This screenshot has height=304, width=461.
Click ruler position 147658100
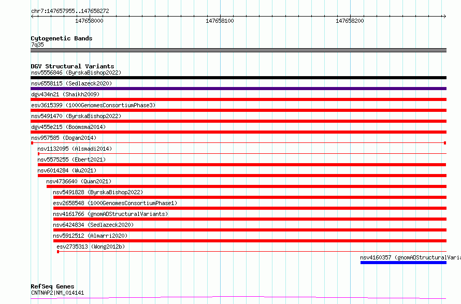pyautogui.click(x=220, y=21)
